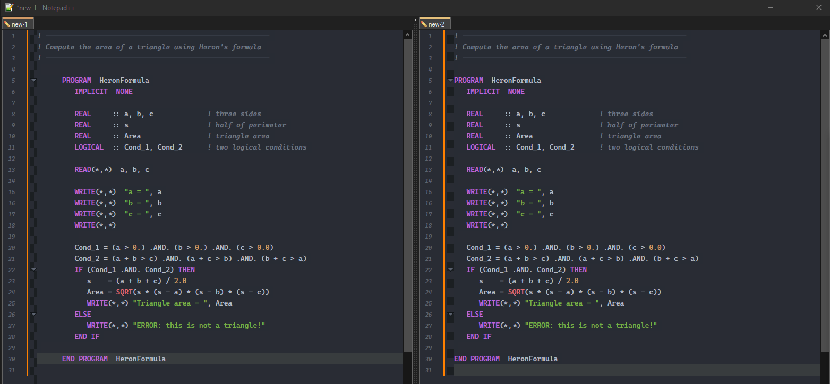Click "IMPLICIT NONE" in the new-1 pane
The image size is (830, 384).
104,92
